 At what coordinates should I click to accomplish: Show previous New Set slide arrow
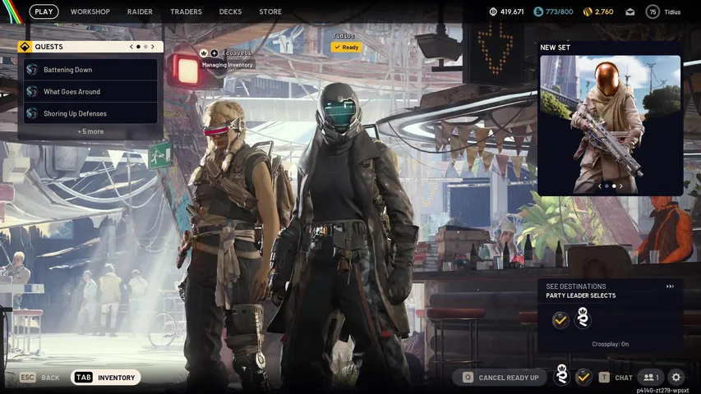pyautogui.click(x=600, y=186)
